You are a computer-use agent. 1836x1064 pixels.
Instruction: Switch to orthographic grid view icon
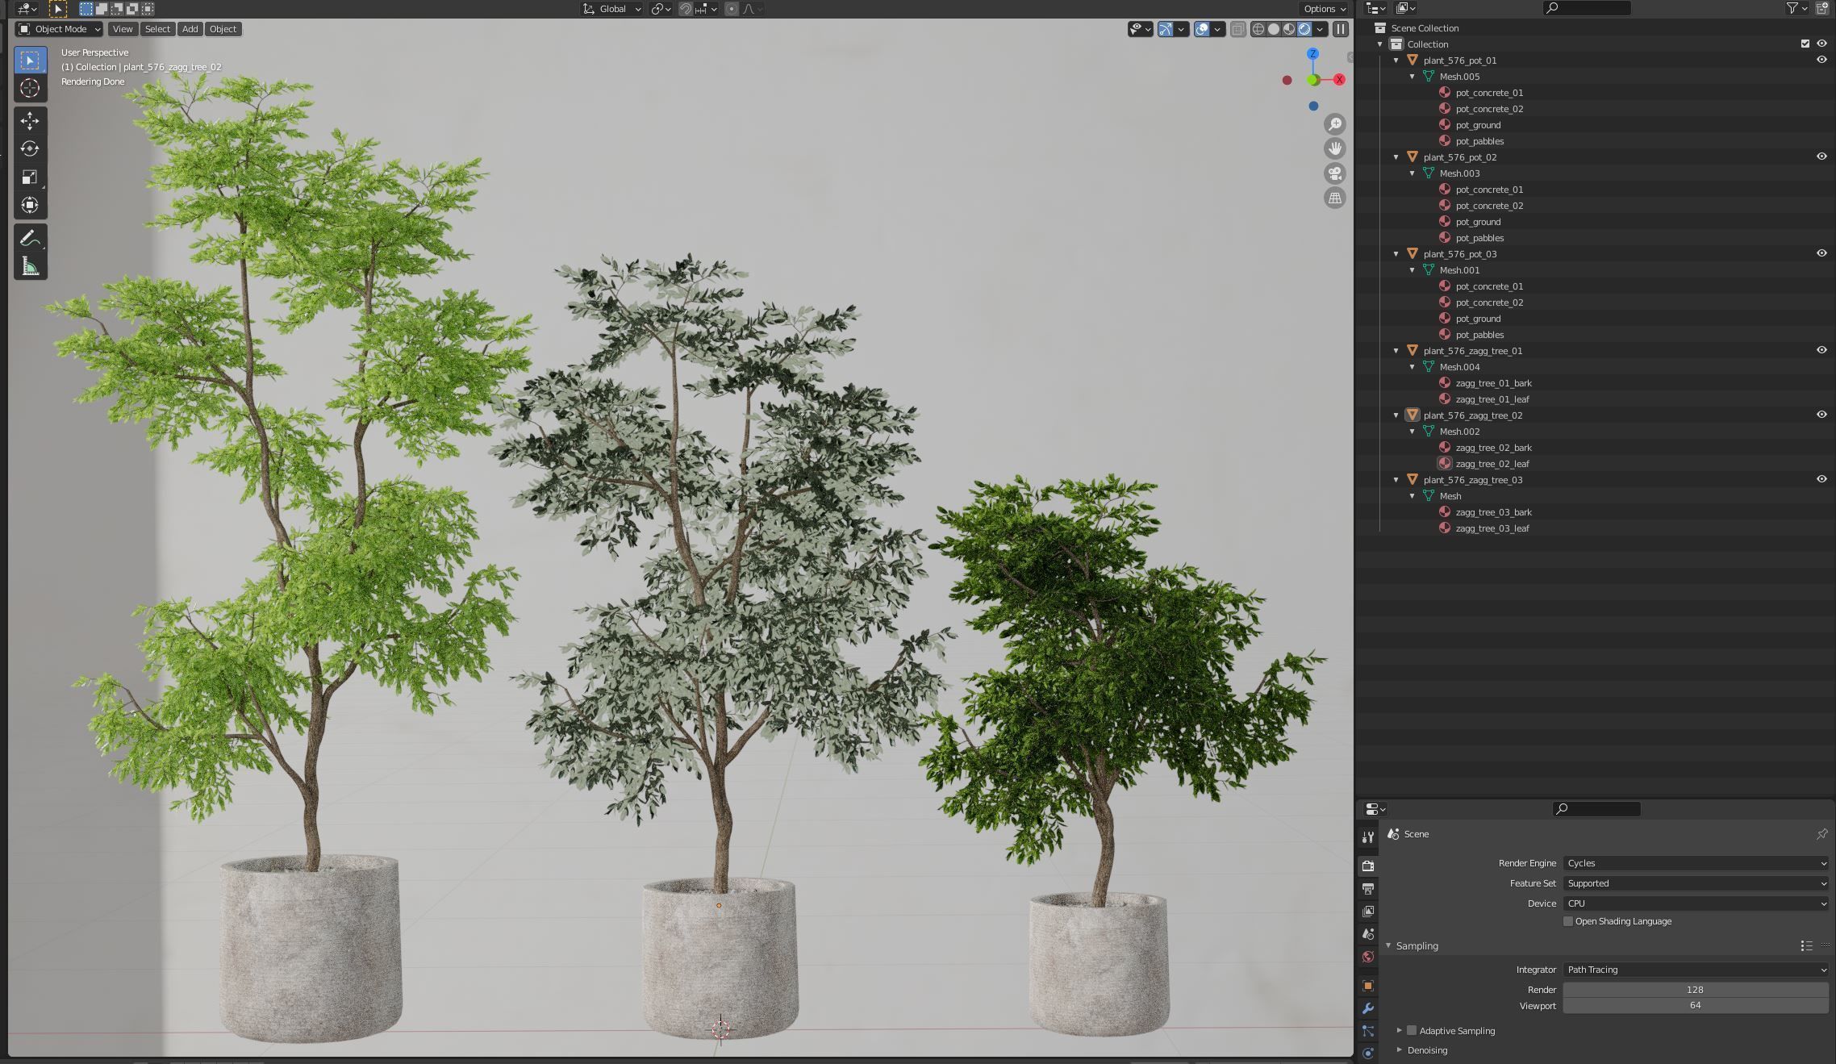[1335, 198]
